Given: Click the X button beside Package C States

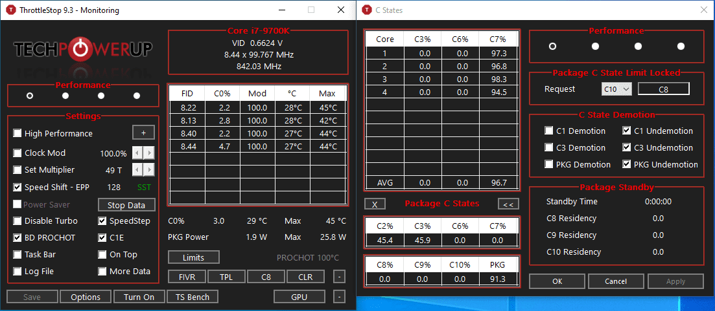Looking at the screenshot, I should click(x=375, y=204).
